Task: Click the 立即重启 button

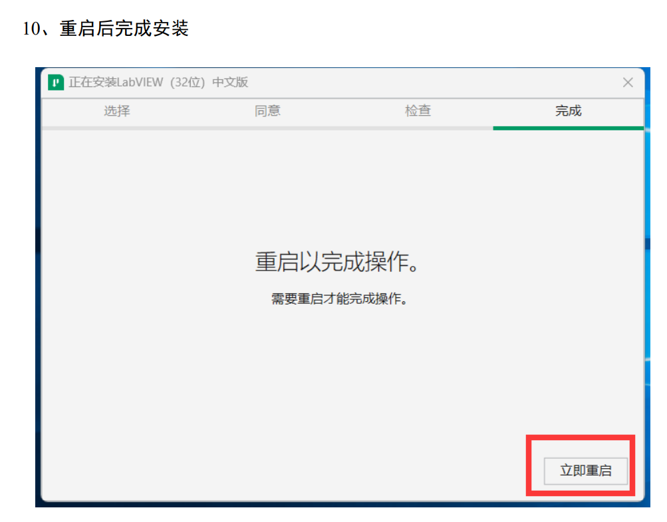Action: [585, 471]
